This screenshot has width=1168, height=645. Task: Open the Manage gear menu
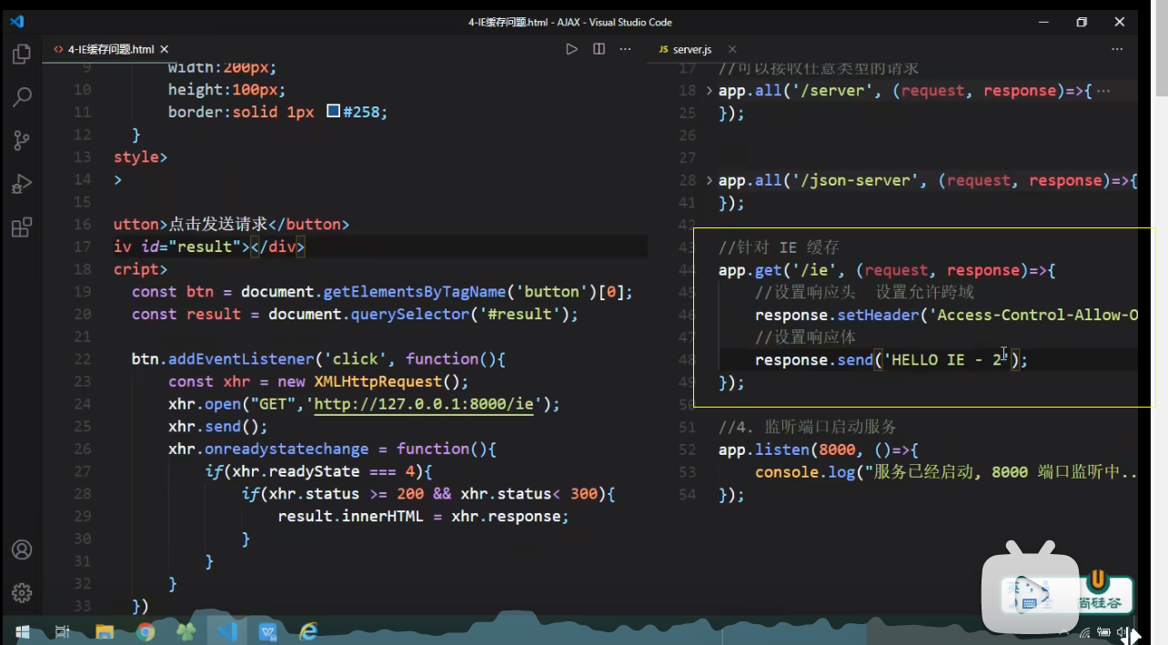tap(22, 592)
